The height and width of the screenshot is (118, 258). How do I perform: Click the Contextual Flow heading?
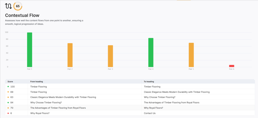(22, 15)
